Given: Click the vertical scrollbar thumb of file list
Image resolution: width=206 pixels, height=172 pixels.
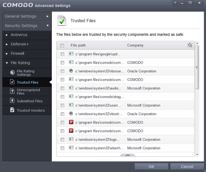Looking at the screenshot, I should pos(197,67).
